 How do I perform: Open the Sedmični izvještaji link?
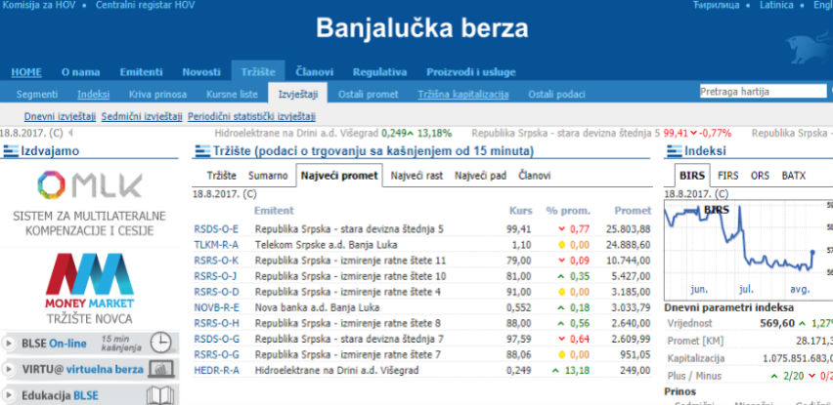click(142, 117)
